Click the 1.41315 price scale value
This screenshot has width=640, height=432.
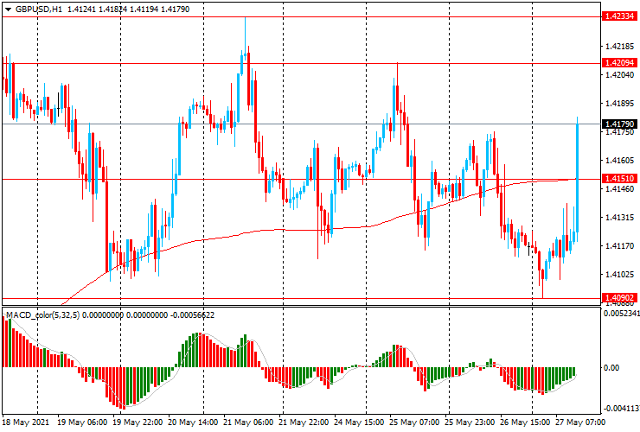coord(619,218)
